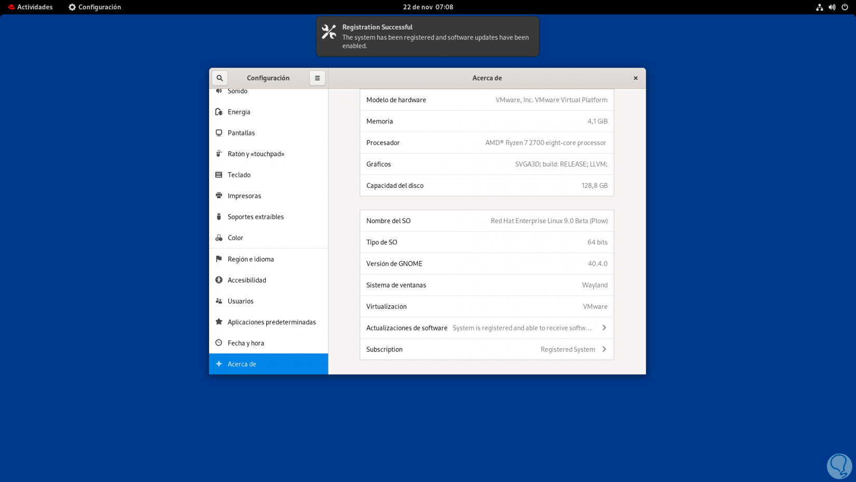Click the Energía battery icon
Image resolution: width=856 pixels, height=482 pixels.
coord(219,112)
